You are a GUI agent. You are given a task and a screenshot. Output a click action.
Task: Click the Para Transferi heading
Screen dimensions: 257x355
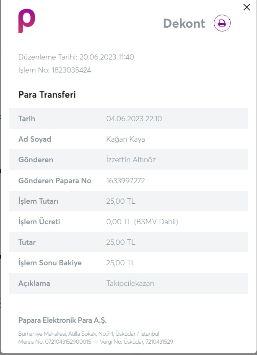[47, 94]
